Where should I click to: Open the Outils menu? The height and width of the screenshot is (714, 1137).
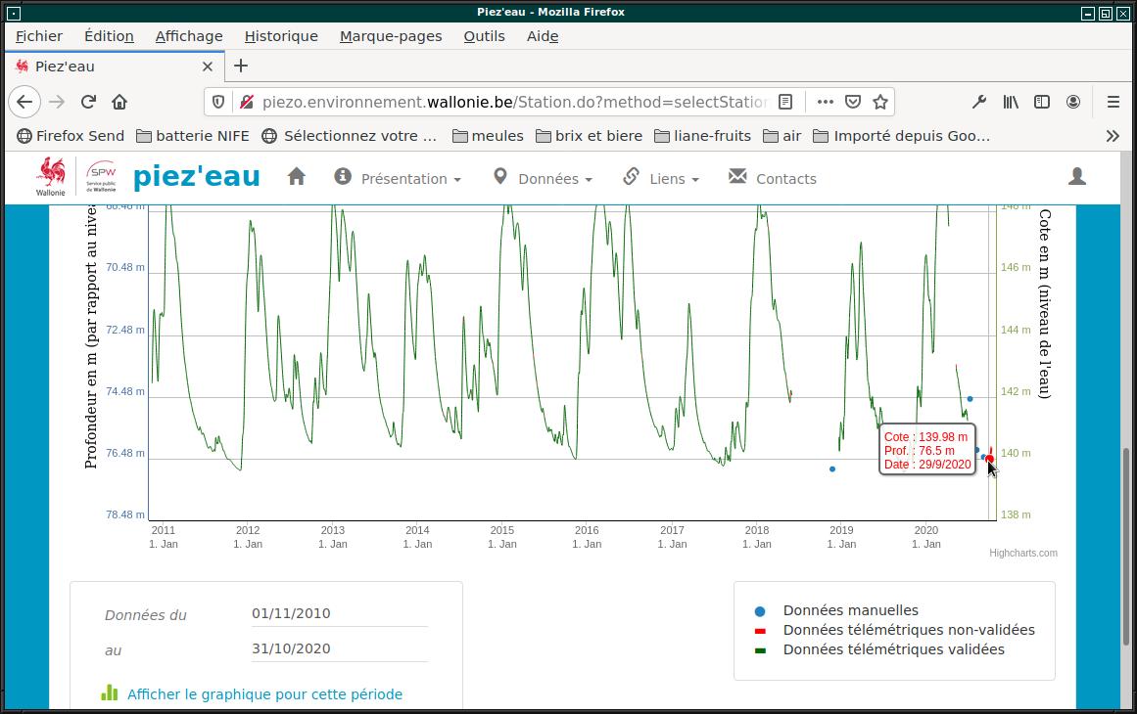(x=485, y=36)
